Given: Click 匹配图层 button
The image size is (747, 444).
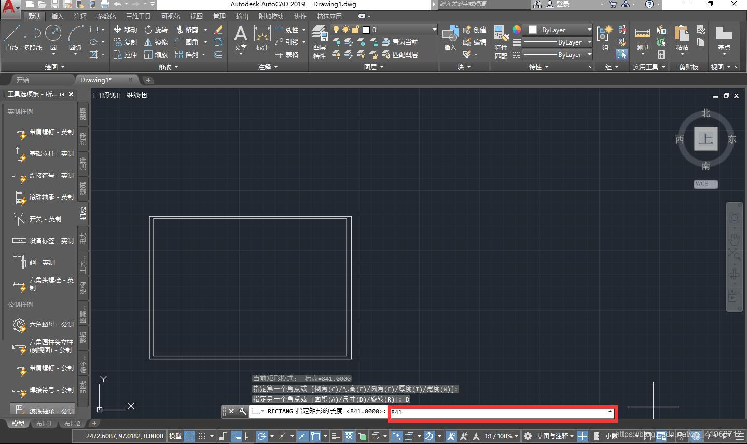Looking at the screenshot, I should point(400,54).
